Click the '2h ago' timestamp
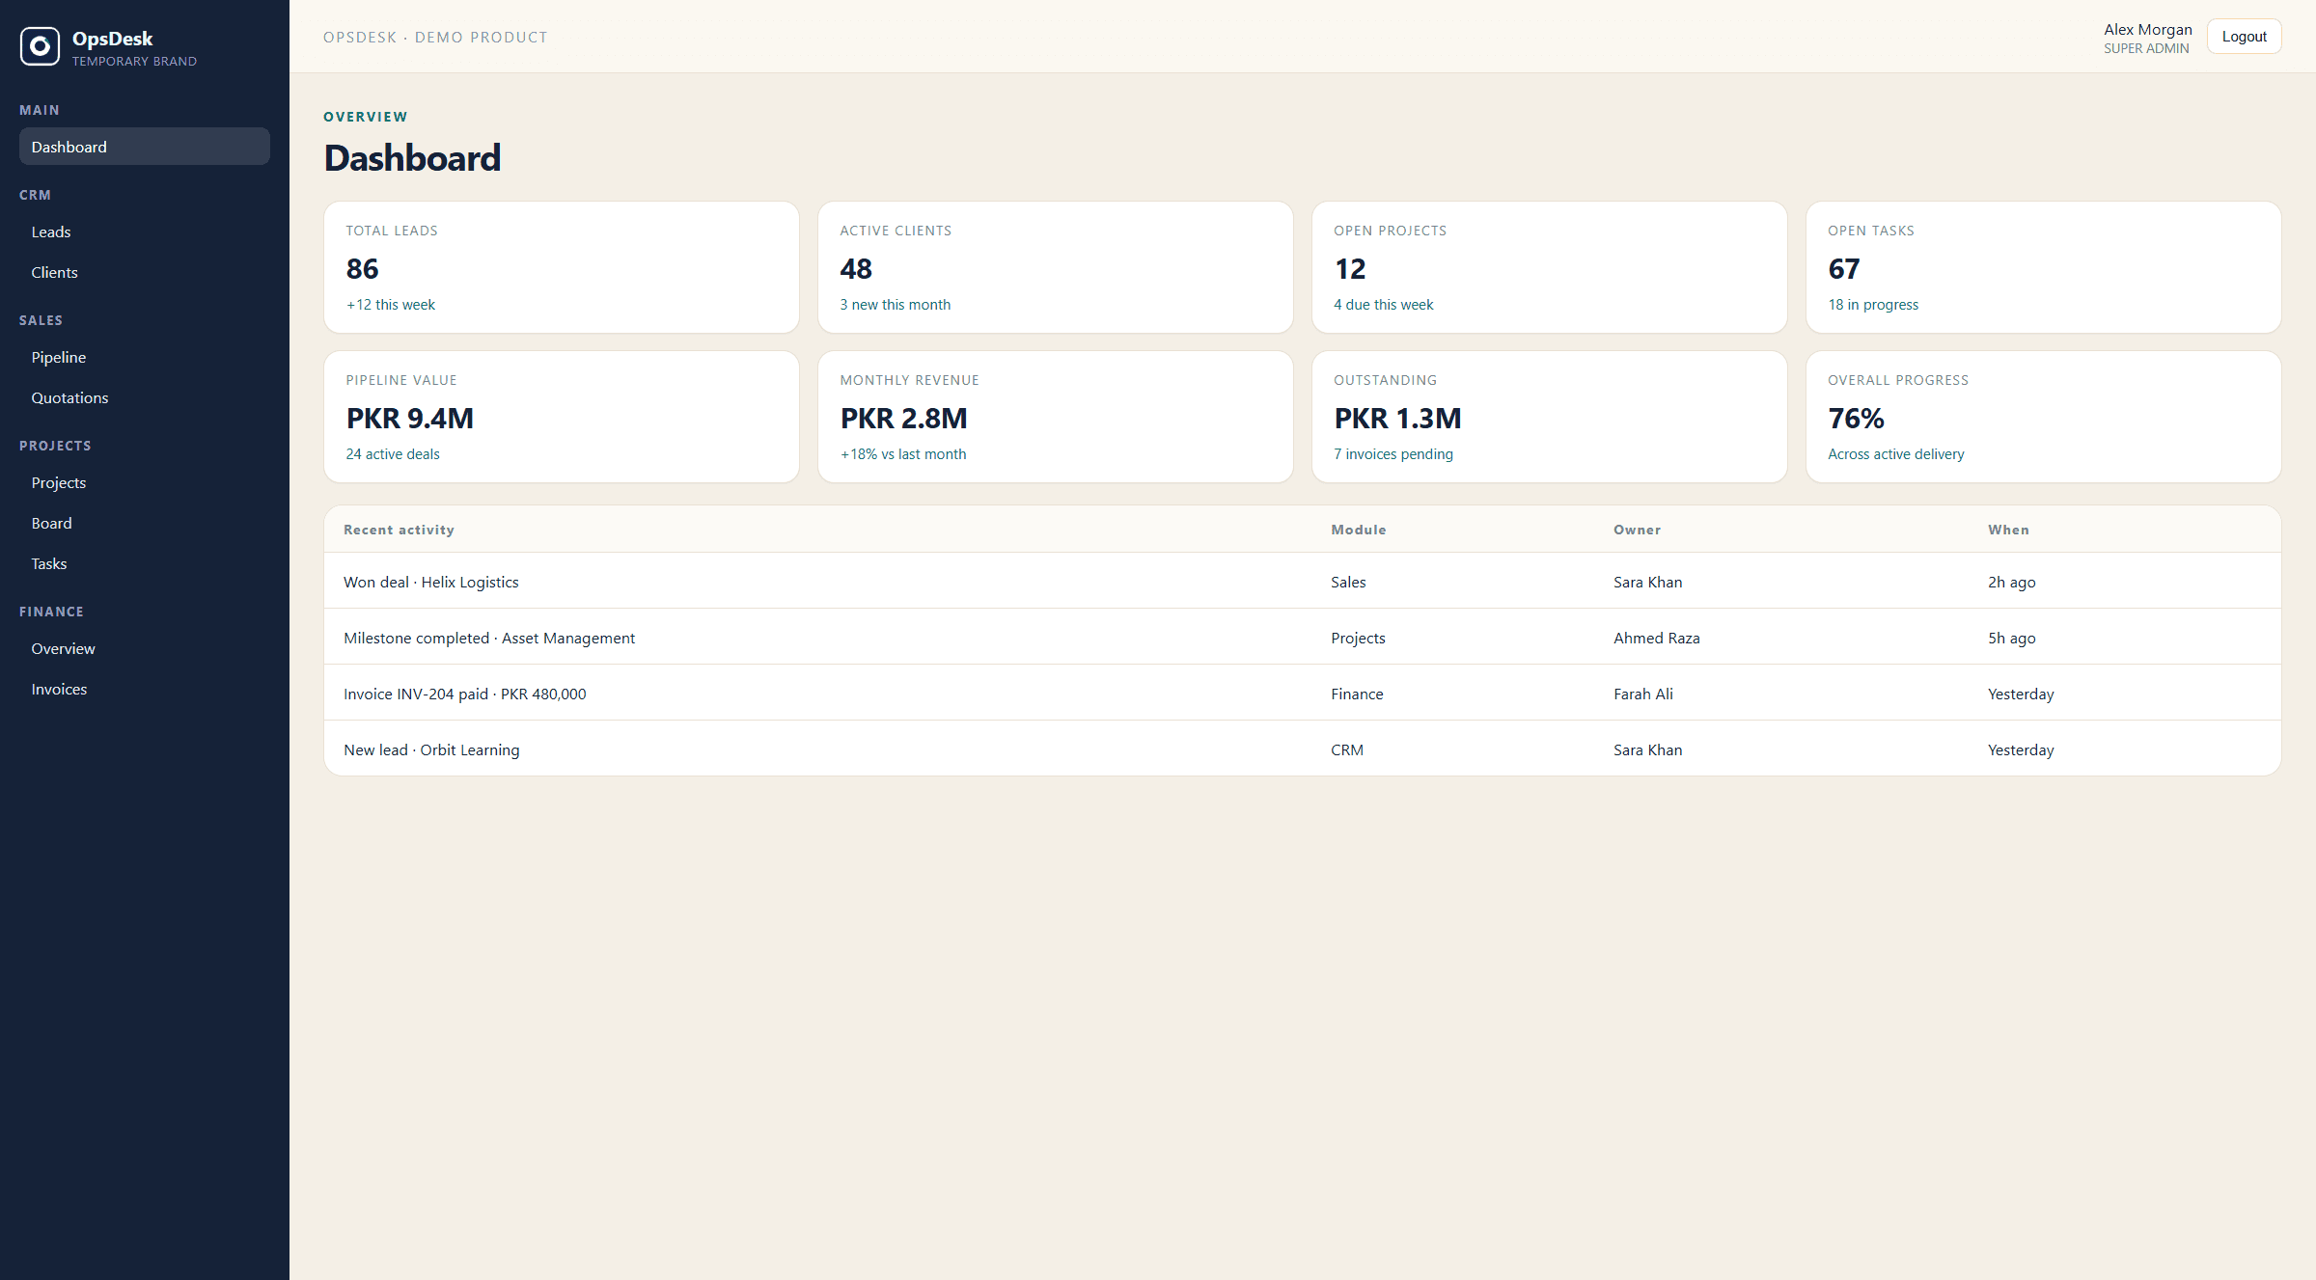Screen dimensions: 2316x1280 click(2011, 582)
